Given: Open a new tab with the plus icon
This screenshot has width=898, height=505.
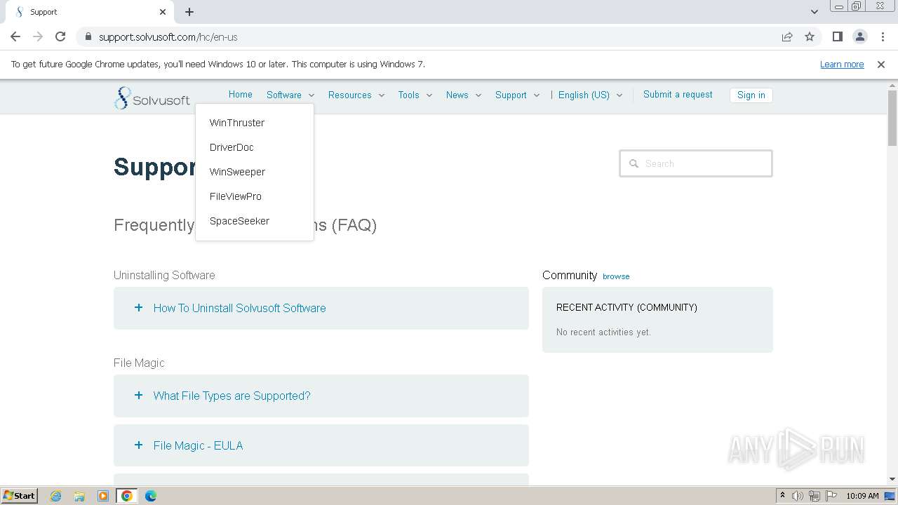Looking at the screenshot, I should pyautogui.click(x=189, y=12).
